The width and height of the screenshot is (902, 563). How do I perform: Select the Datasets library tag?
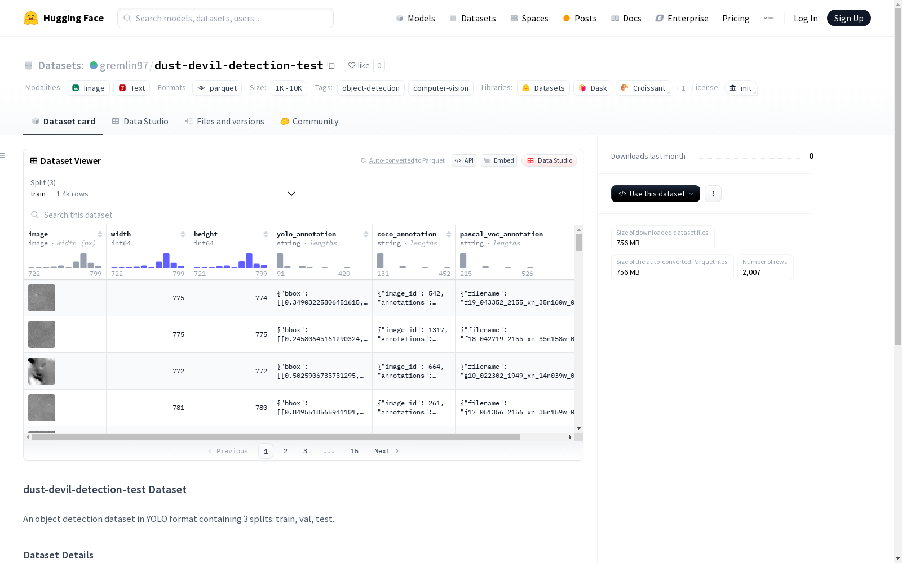(x=543, y=88)
